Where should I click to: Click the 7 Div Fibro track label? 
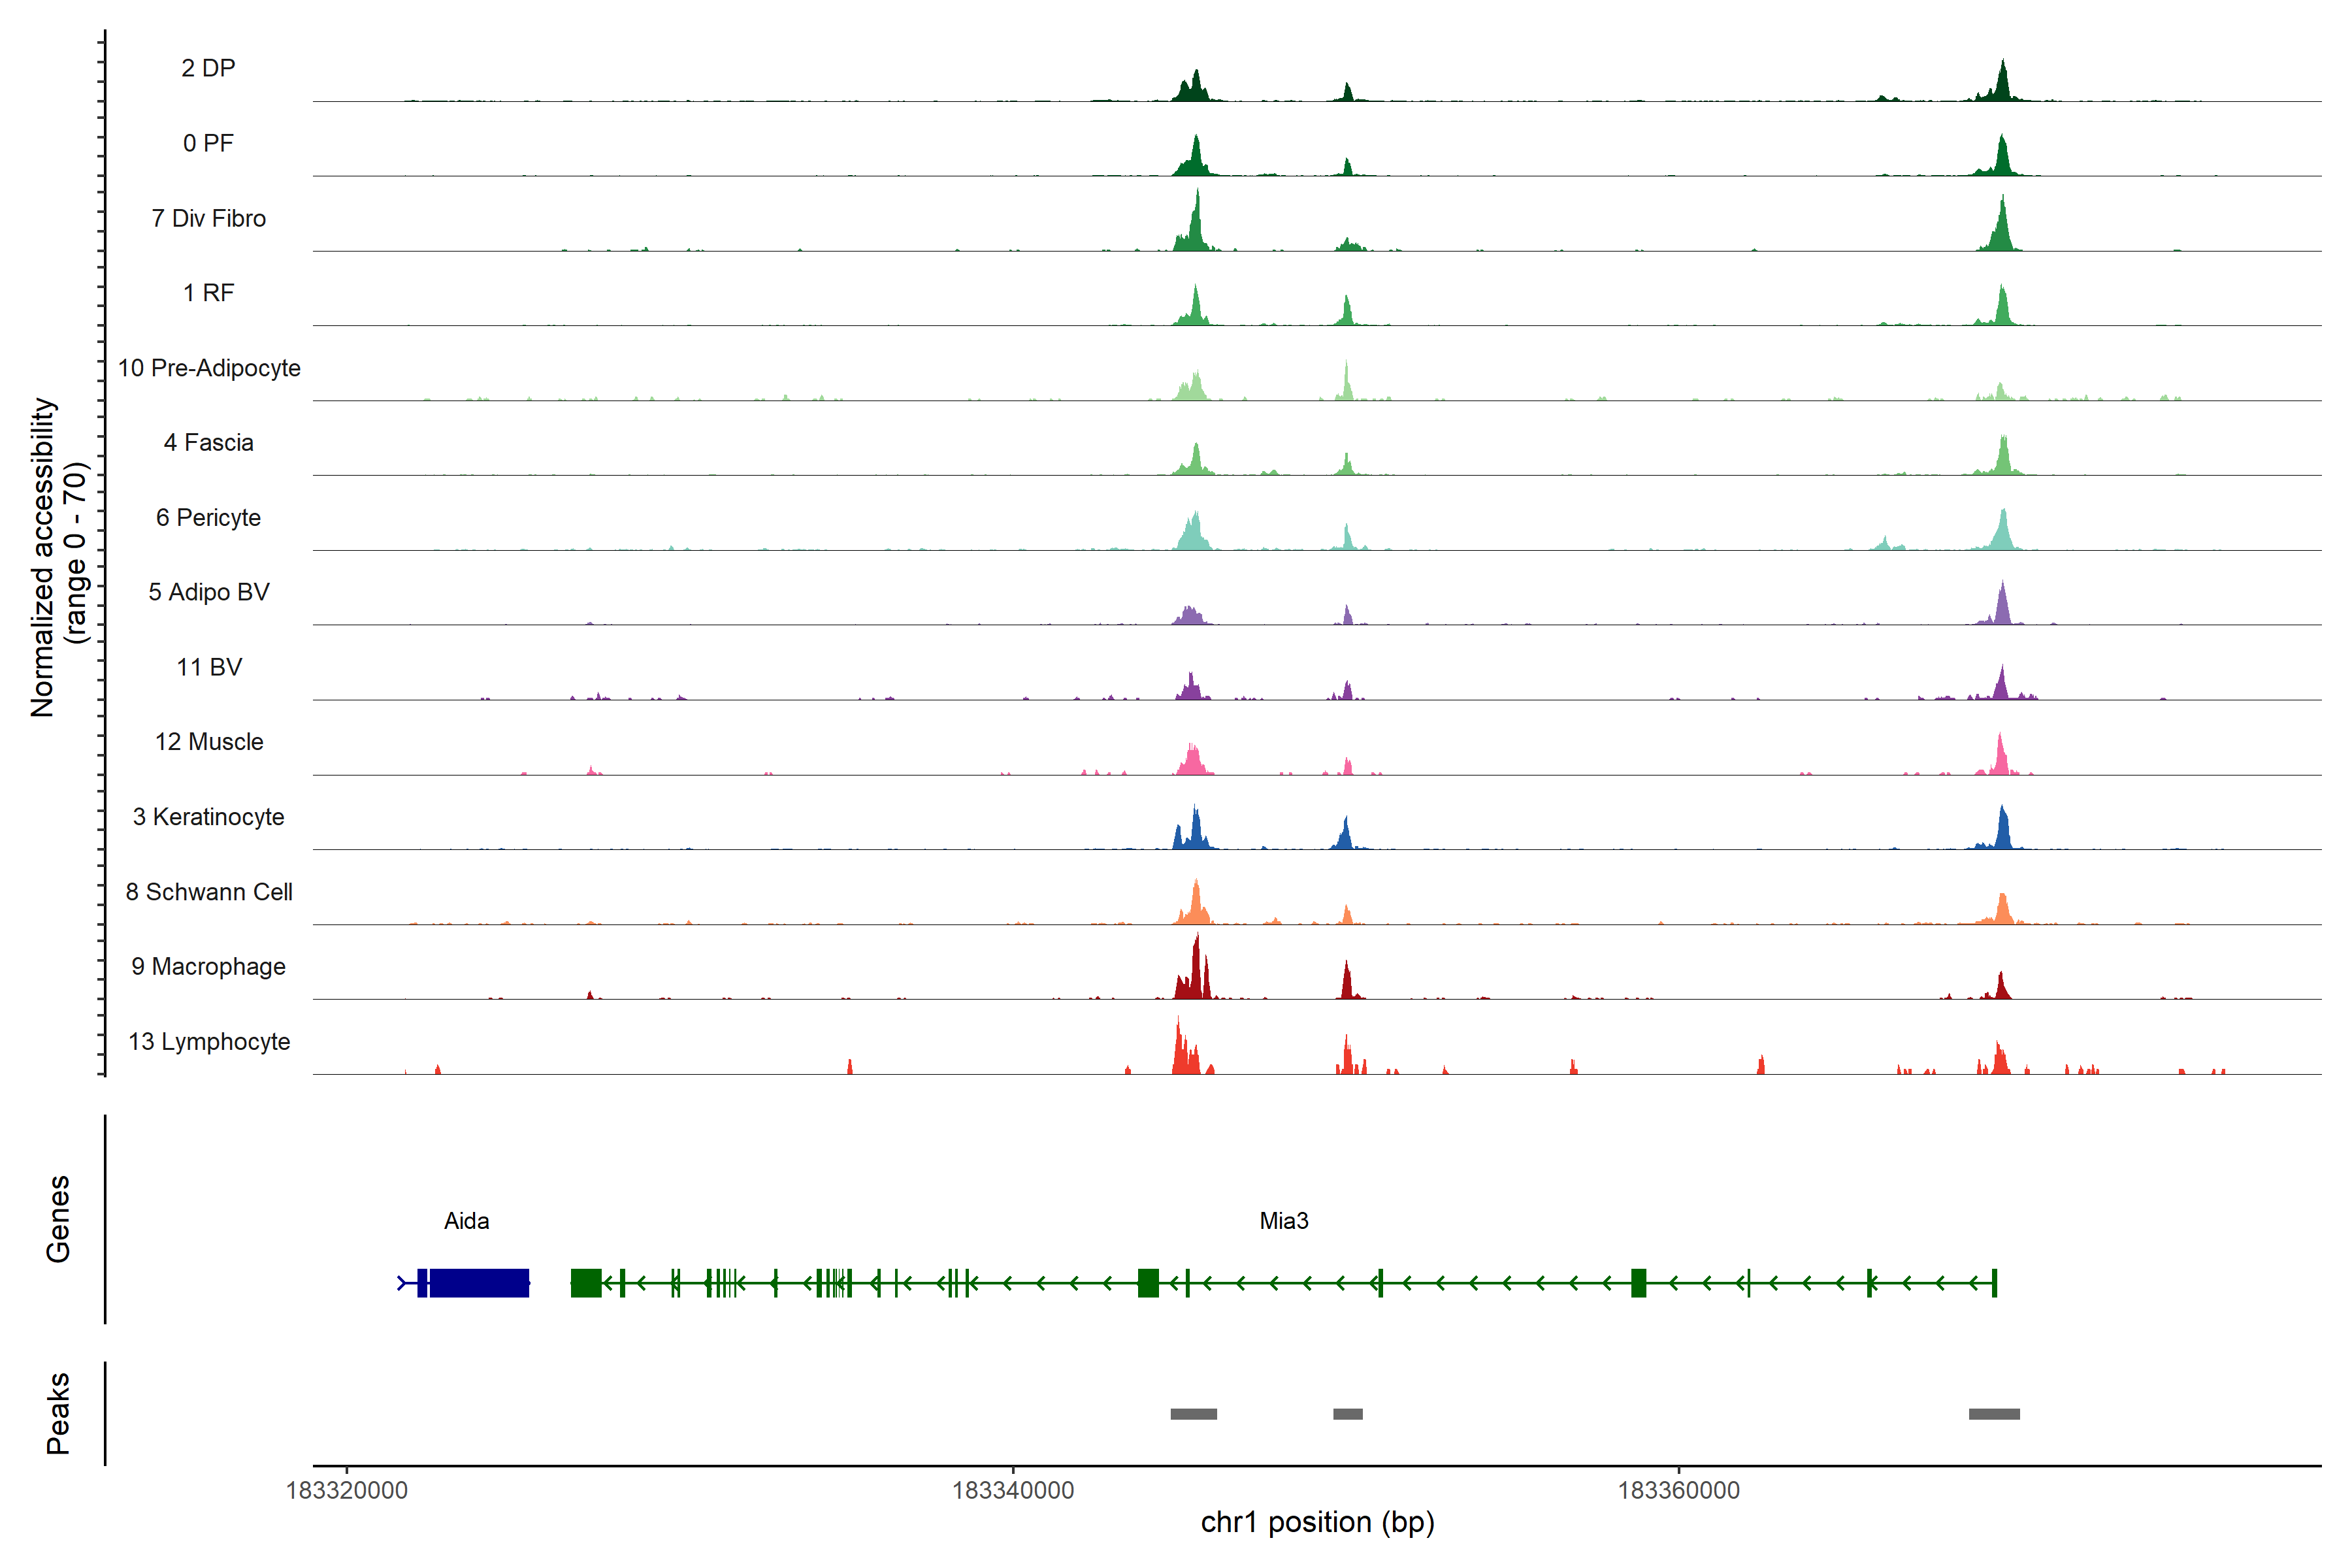[208, 218]
